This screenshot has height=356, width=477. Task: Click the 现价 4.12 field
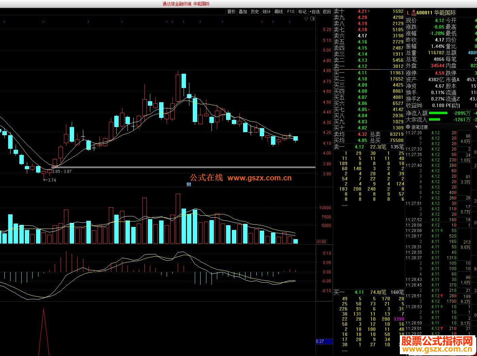(x=425, y=21)
